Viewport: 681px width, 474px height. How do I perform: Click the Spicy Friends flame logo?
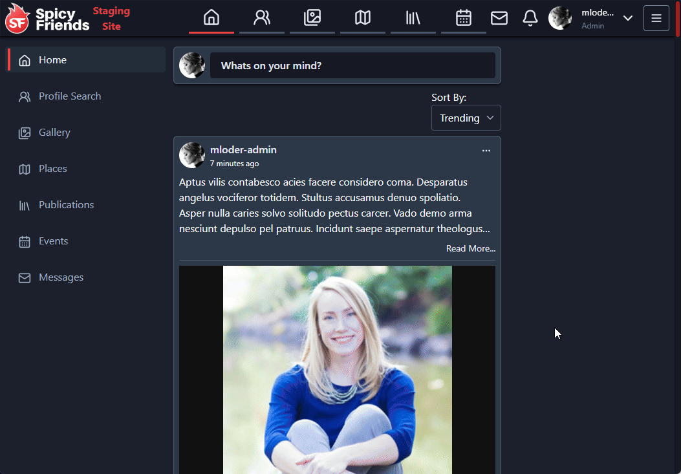[17, 18]
